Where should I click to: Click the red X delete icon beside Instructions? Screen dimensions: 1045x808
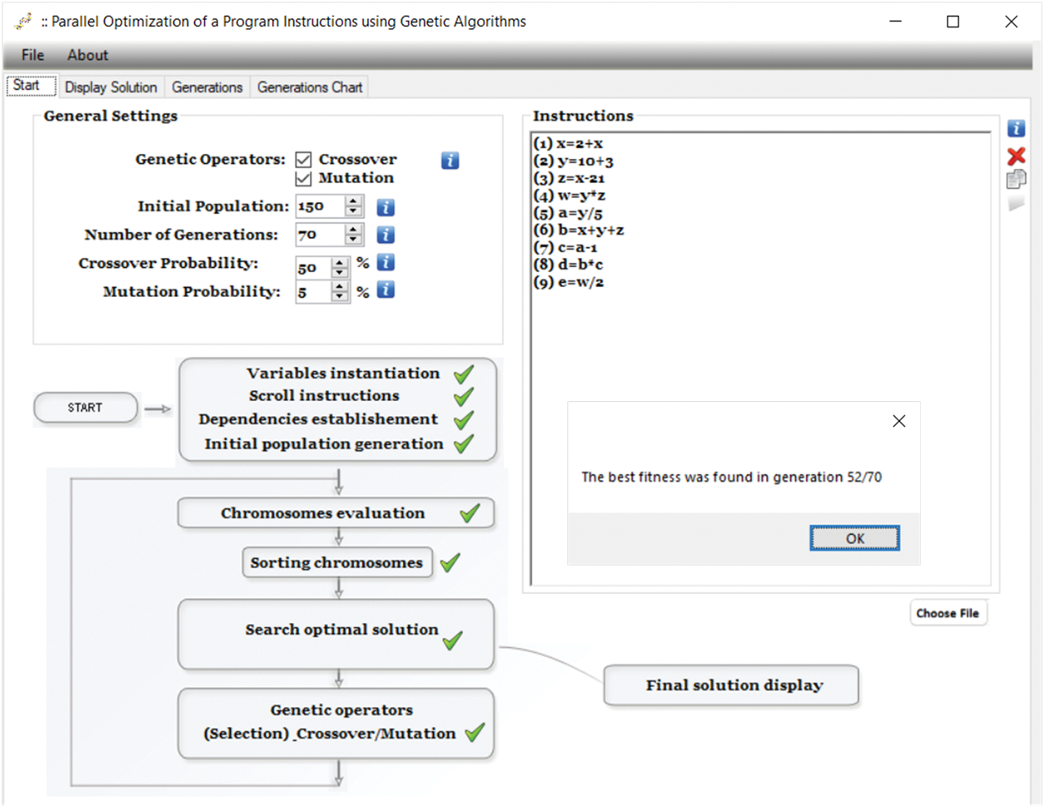1016,156
